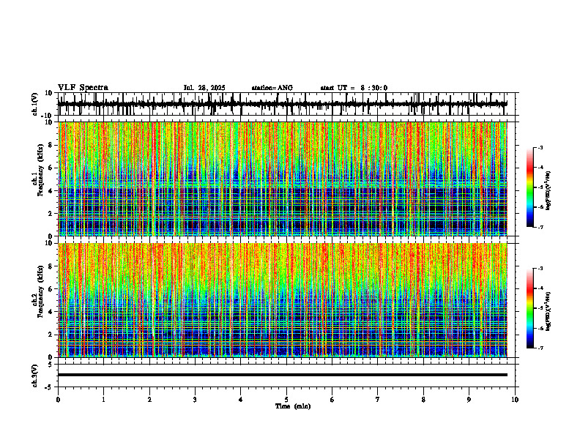This screenshot has width=580, height=448.
Task: Click the "5" tick on time axis
Action: [286, 400]
